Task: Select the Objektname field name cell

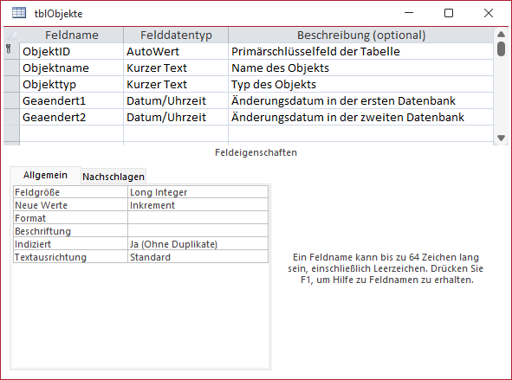Action: click(72, 68)
